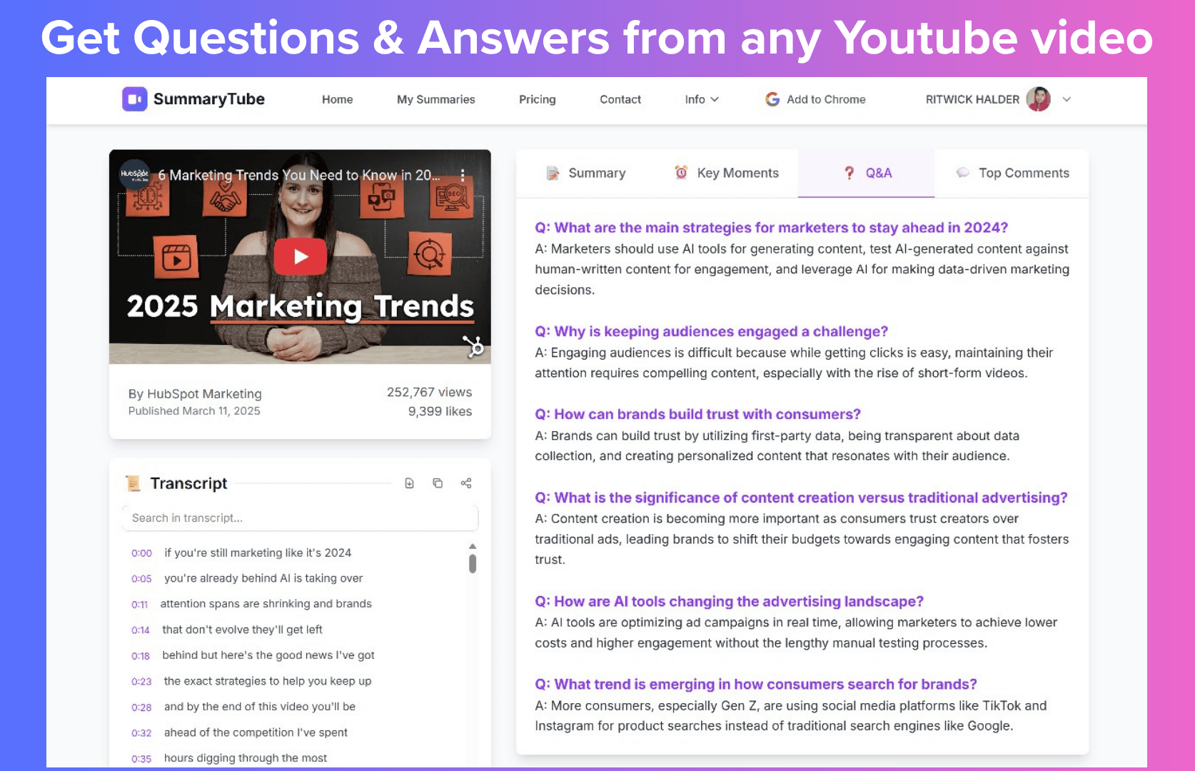
Task: Click the Summary tab document icon
Action: 553,173
